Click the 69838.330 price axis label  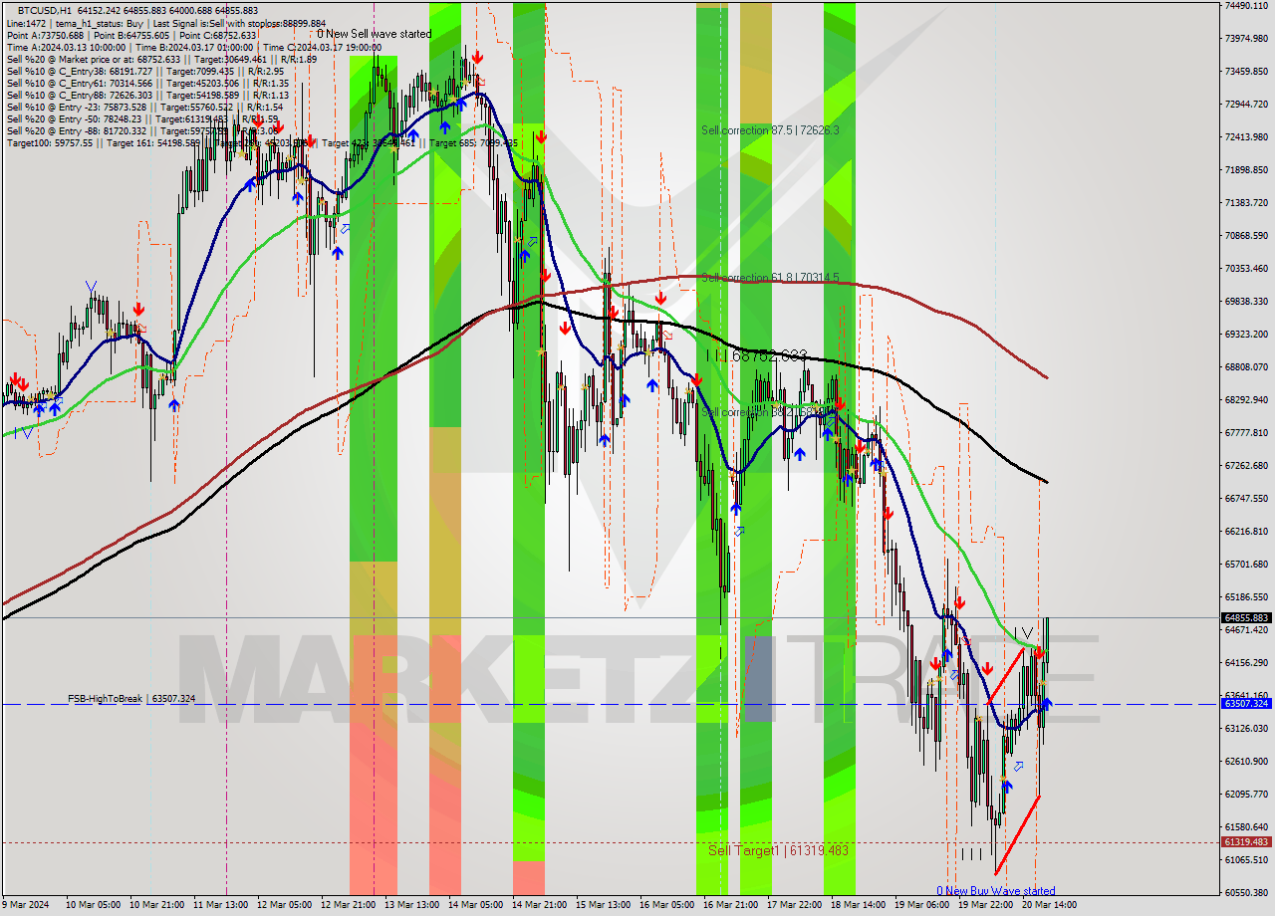(x=1245, y=302)
